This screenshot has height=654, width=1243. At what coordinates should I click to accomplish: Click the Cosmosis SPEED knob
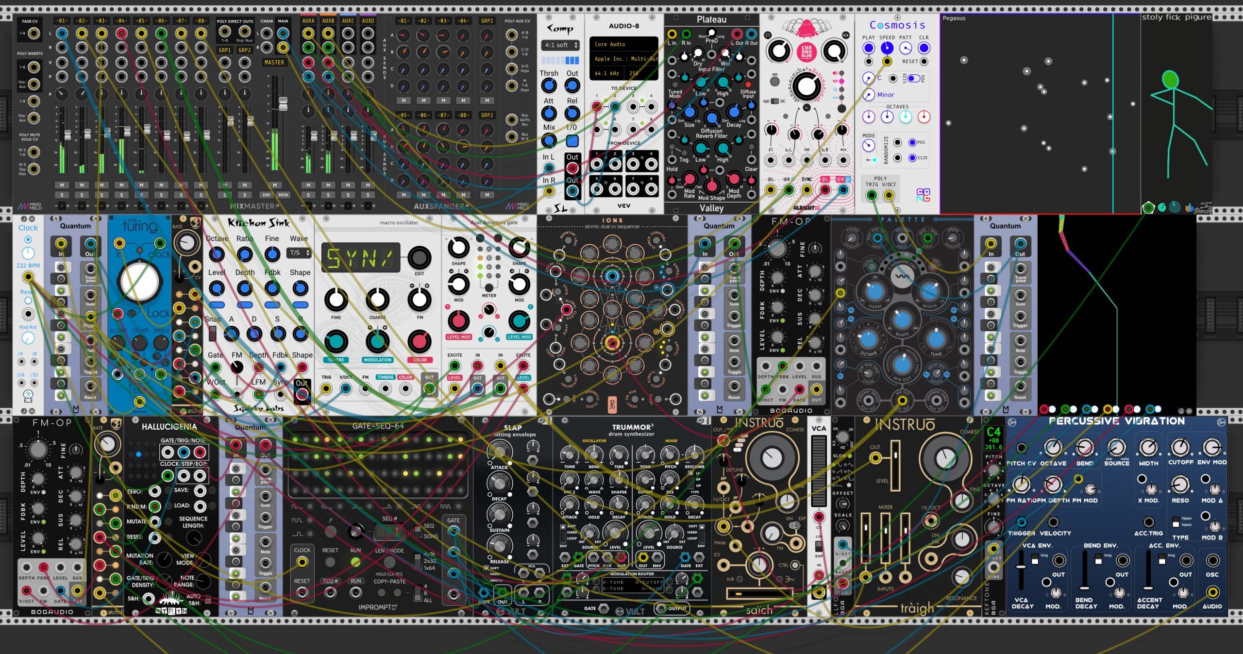pos(887,48)
